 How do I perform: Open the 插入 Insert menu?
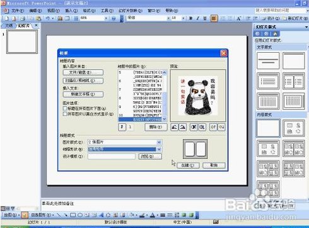click(x=71, y=11)
